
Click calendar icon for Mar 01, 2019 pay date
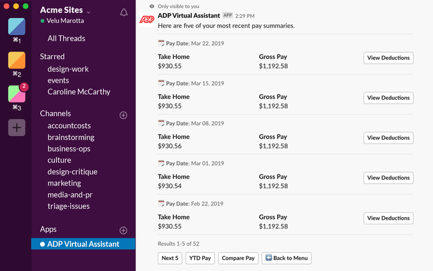[x=161, y=163]
